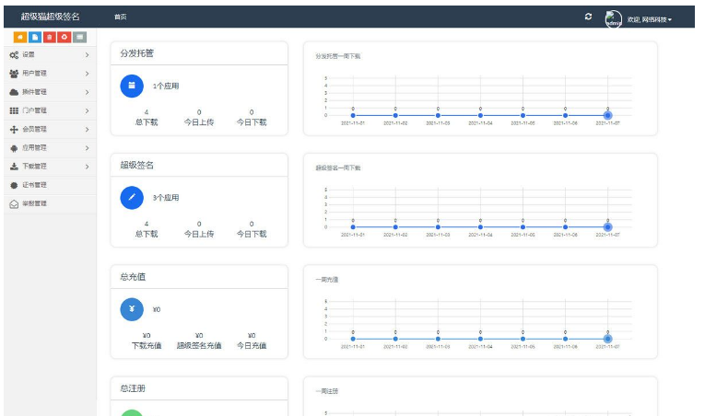Screen dimensions: 705x416
Task: Click the 证书管理 certificate icon
Action: point(14,185)
